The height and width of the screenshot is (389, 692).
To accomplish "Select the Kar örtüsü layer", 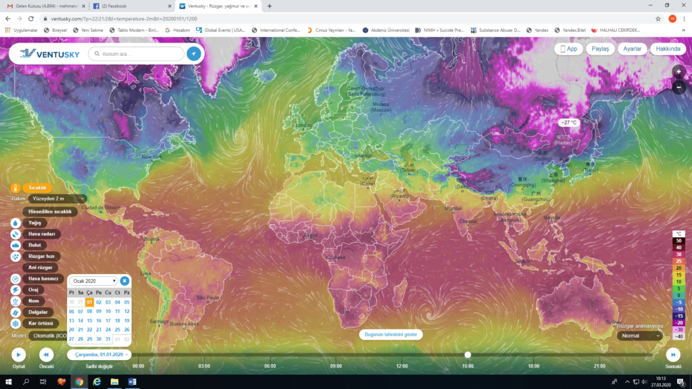I will 41,323.
